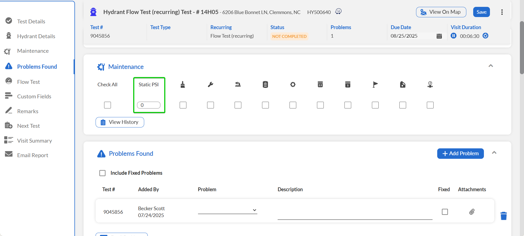The width and height of the screenshot is (524, 236).
Task: Click the smiley feedback icon in header
Action: pos(338,11)
